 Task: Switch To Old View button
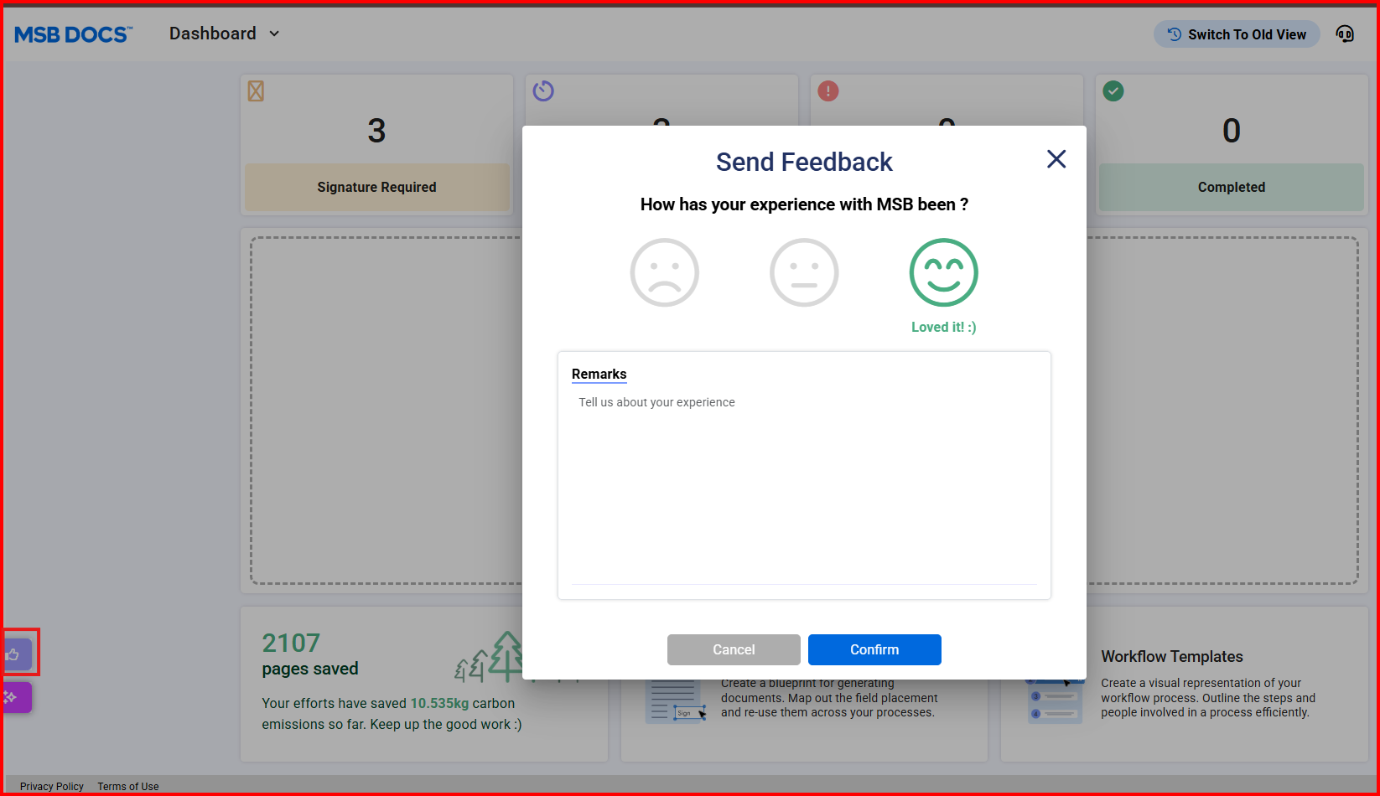[1237, 34]
